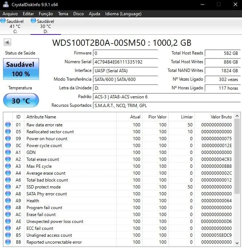Image resolution: width=242 pixels, height=248 pixels.
Task: Click the status icon for Total bad block count
Action: (x=8, y=180)
